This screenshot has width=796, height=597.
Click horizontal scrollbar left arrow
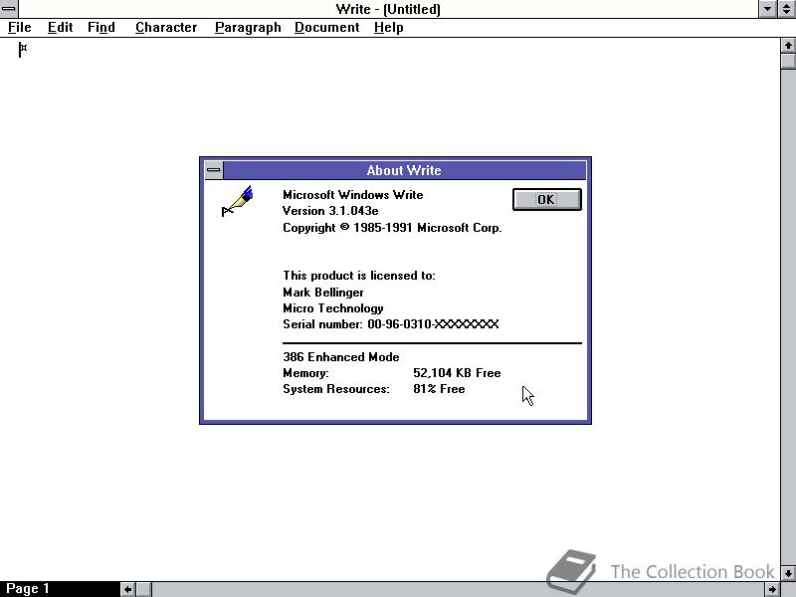coord(128,589)
